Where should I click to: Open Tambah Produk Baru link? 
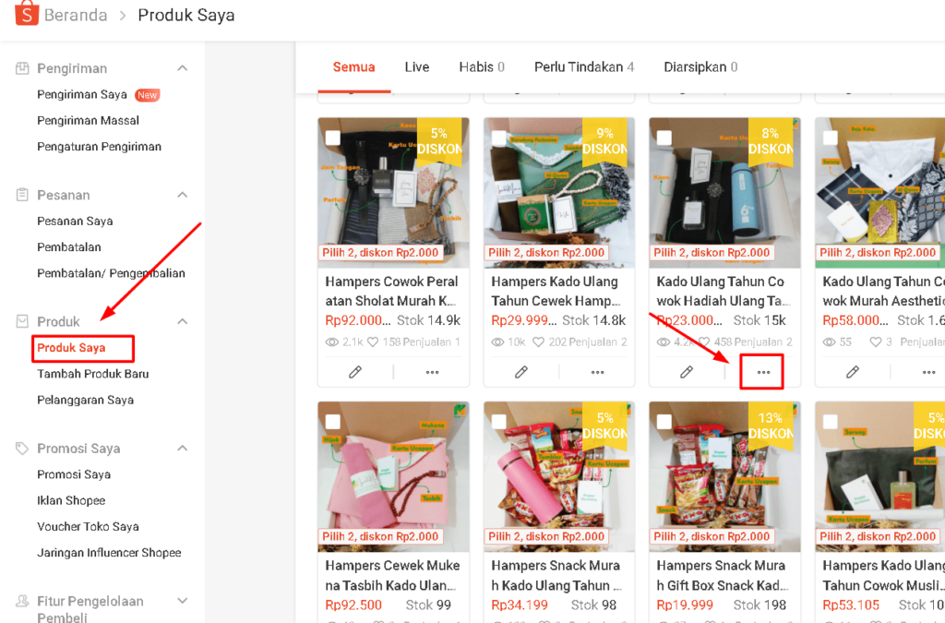(x=92, y=374)
